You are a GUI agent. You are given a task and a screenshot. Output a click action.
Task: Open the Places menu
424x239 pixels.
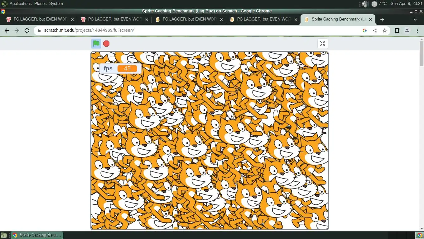click(x=40, y=4)
